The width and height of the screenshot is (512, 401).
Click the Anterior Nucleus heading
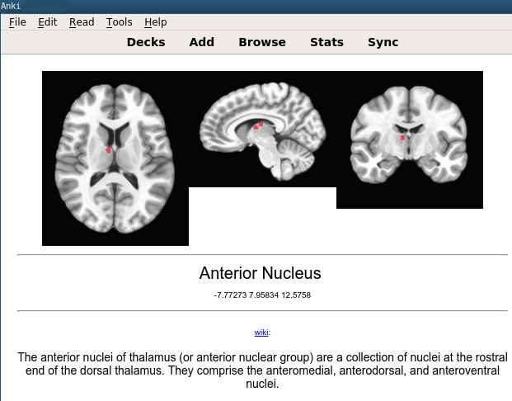pyautogui.click(x=260, y=273)
